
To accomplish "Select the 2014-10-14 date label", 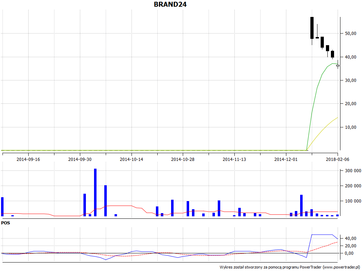I will (131, 159).
